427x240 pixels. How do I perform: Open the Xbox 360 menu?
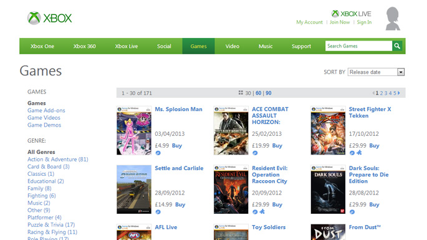point(84,46)
